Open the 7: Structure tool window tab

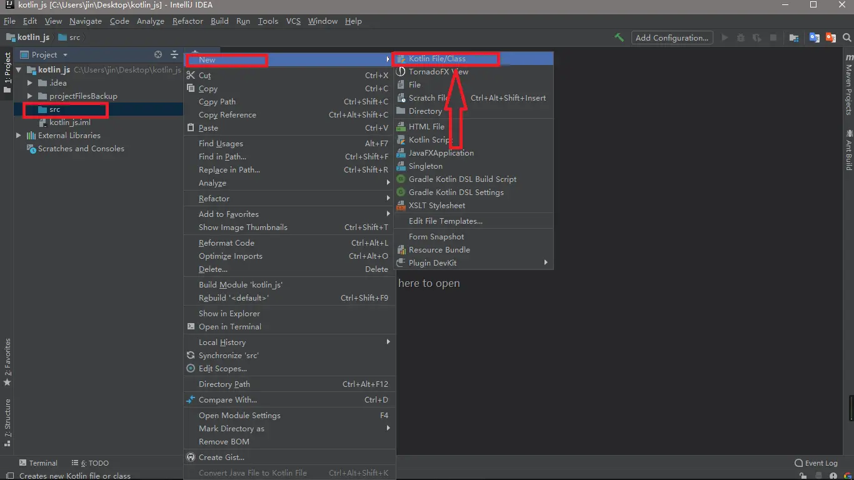pos(8,422)
